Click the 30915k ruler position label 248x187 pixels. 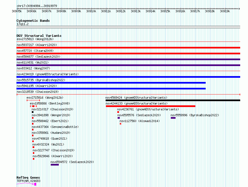(166, 11)
